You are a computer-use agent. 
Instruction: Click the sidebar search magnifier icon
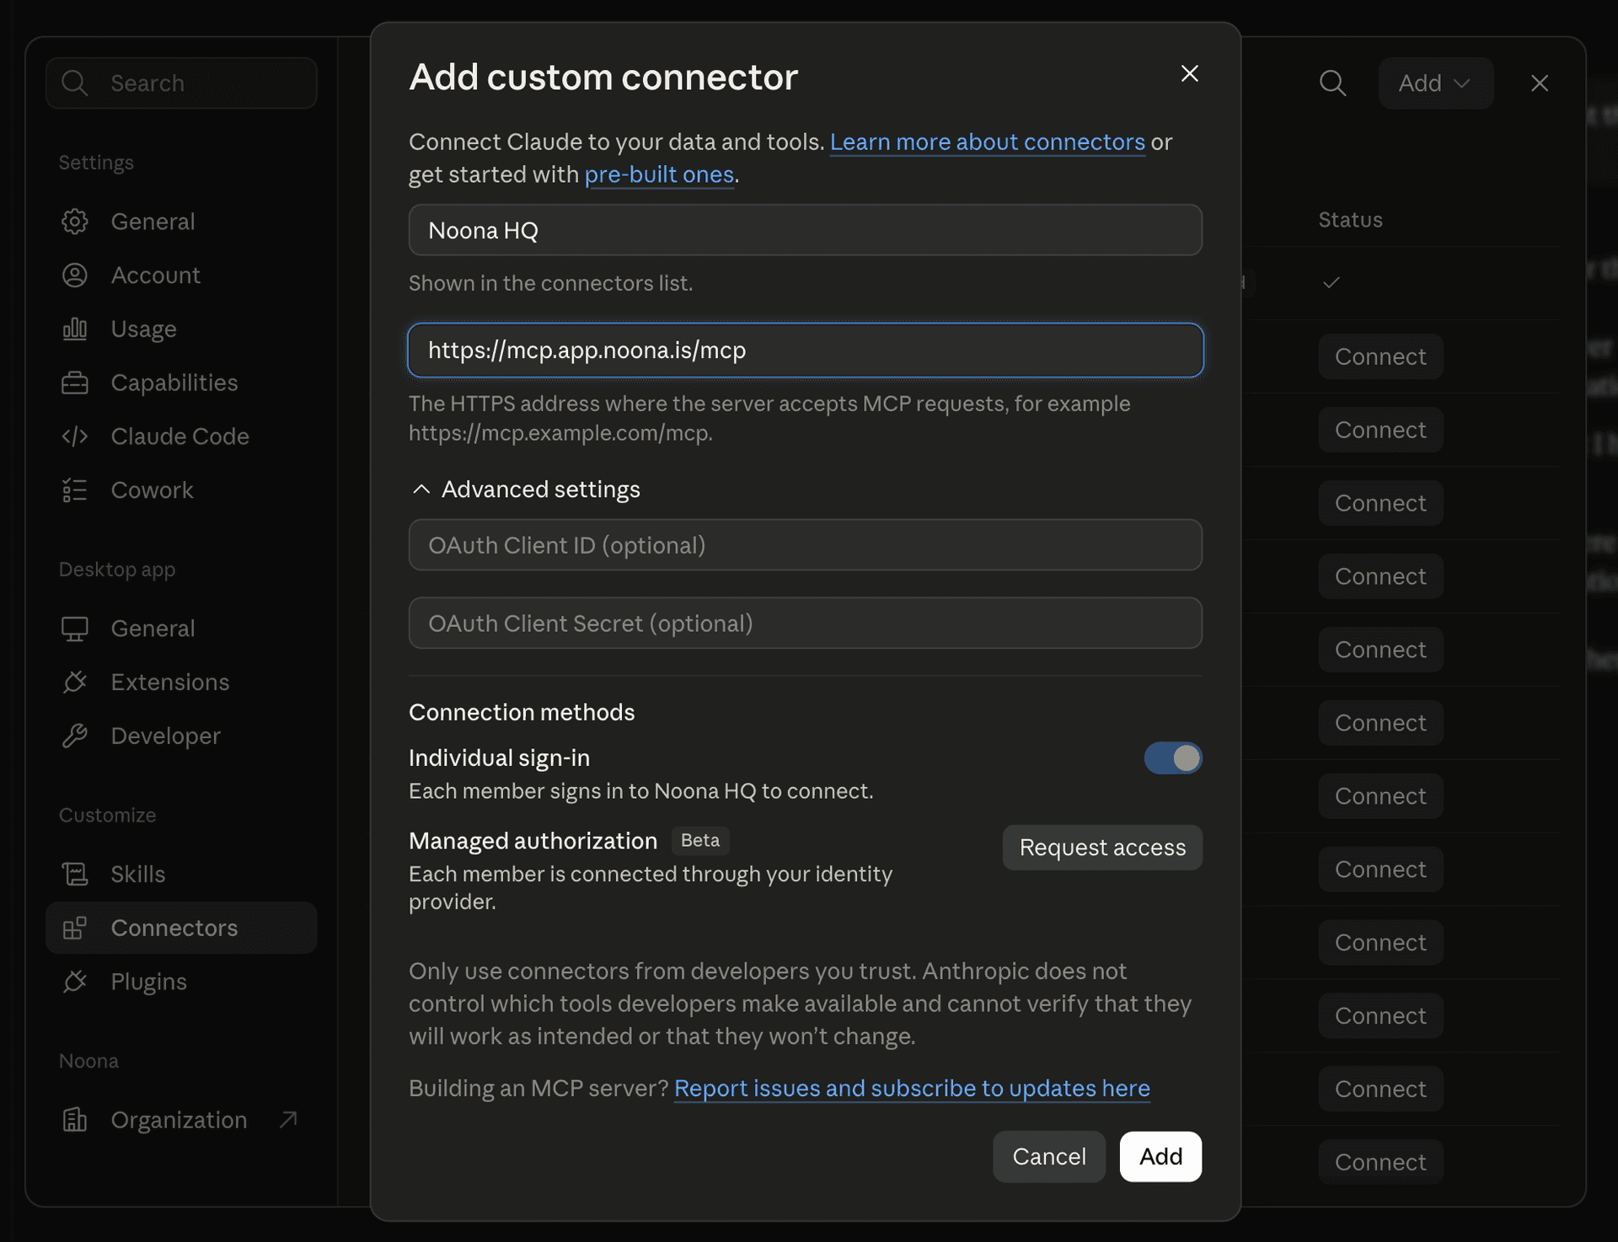(74, 83)
